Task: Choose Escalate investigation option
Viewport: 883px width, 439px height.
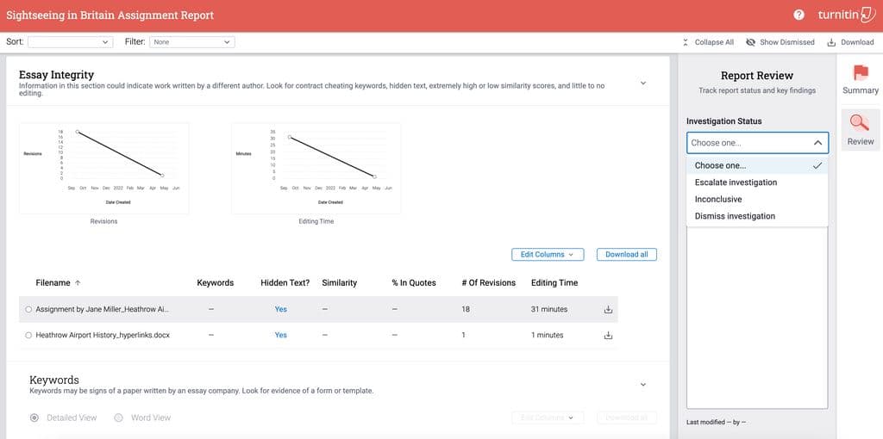Action: pyautogui.click(x=736, y=182)
